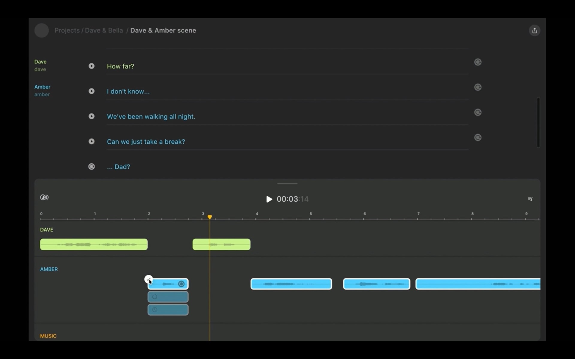
Task: Select the loading alternate take for Amber
Action: click(x=168, y=297)
